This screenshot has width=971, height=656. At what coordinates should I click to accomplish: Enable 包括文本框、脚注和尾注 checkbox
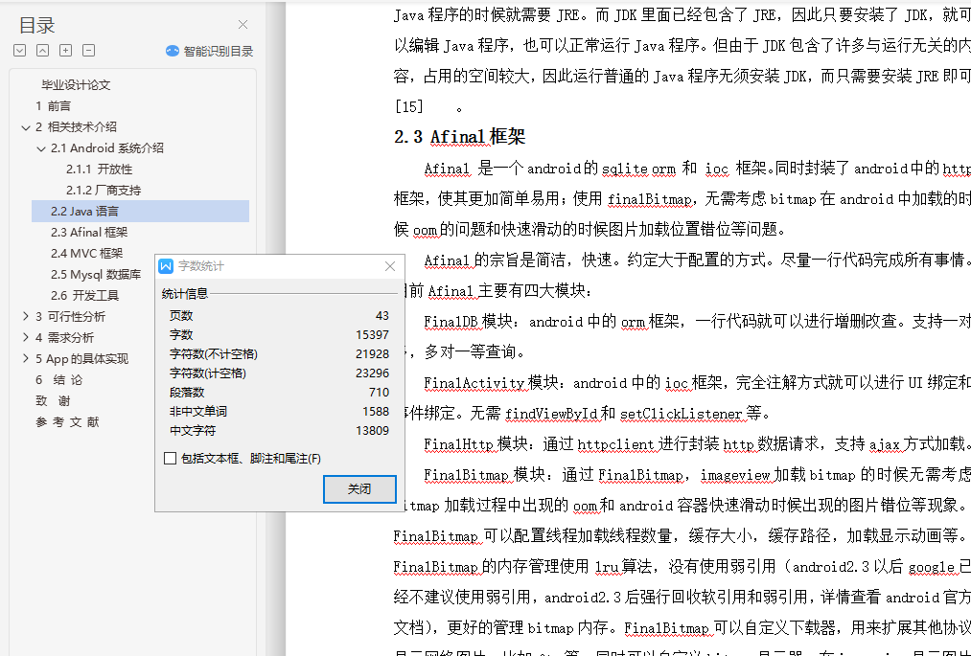click(171, 459)
